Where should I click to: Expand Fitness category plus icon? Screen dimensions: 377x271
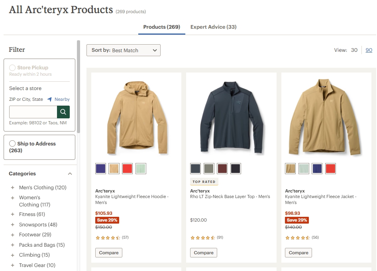point(12,214)
